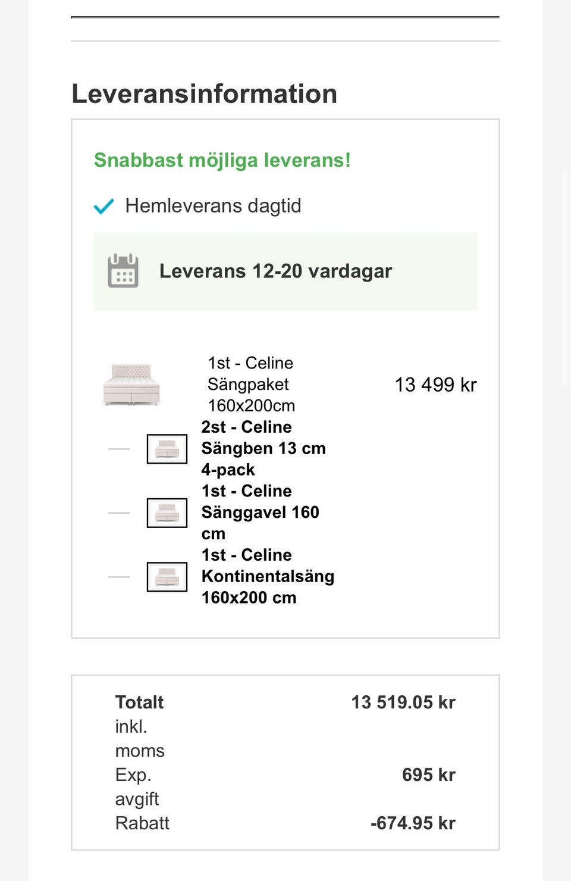The image size is (571, 881).
Task: Select the Celine Sänggavel thumbnail image
Action: click(167, 513)
